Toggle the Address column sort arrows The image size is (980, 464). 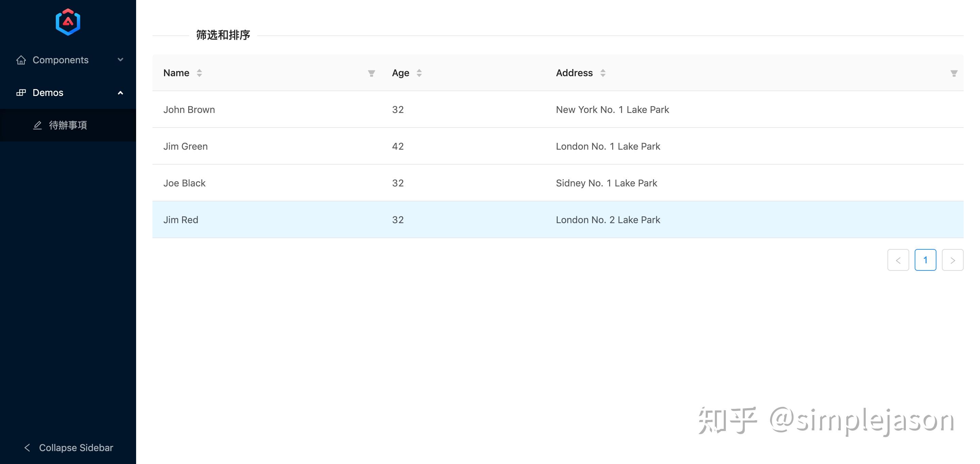tap(603, 73)
